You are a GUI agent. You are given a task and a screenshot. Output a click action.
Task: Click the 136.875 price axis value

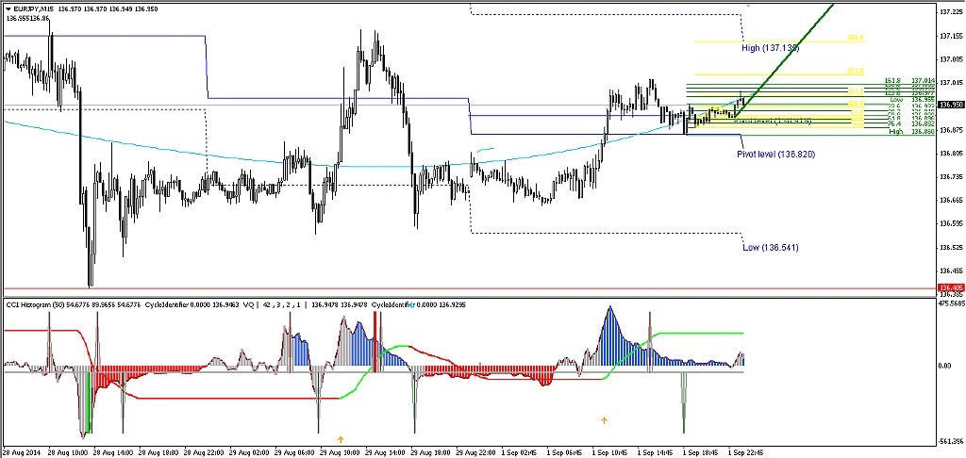click(x=951, y=130)
